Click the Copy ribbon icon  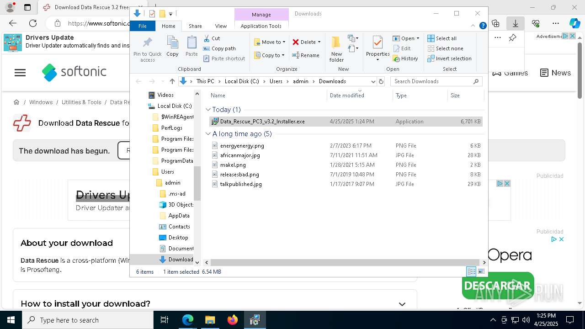coord(172,47)
